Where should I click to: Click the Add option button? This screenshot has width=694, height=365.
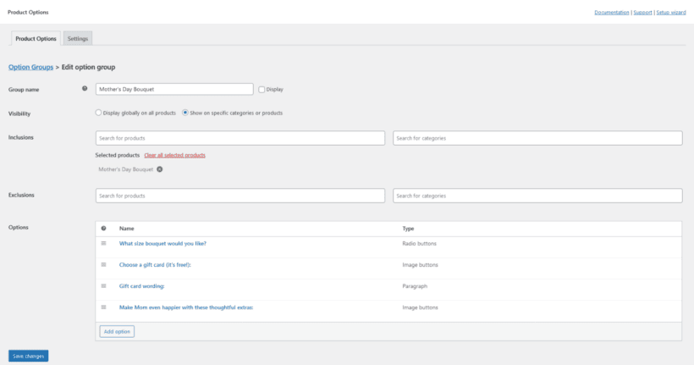[117, 331]
